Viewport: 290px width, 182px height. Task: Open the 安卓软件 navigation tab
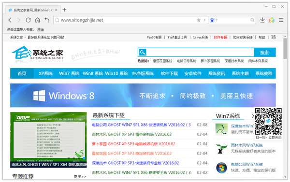(x=193, y=73)
